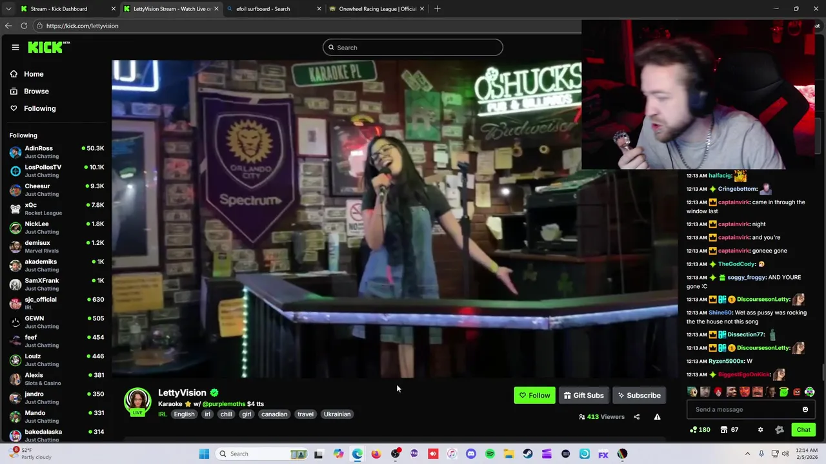The height and width of the screenshot is (464, 826).
Task: Click username soggy_froggy in chat
Action: (x=746, y=277)
